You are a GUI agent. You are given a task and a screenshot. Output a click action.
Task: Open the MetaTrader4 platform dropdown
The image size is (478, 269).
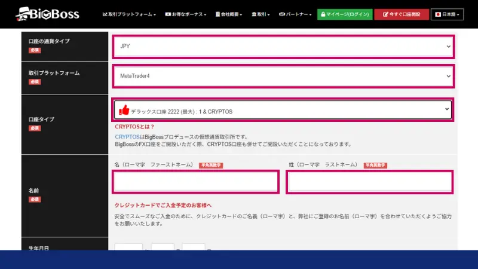pos(283,76)
